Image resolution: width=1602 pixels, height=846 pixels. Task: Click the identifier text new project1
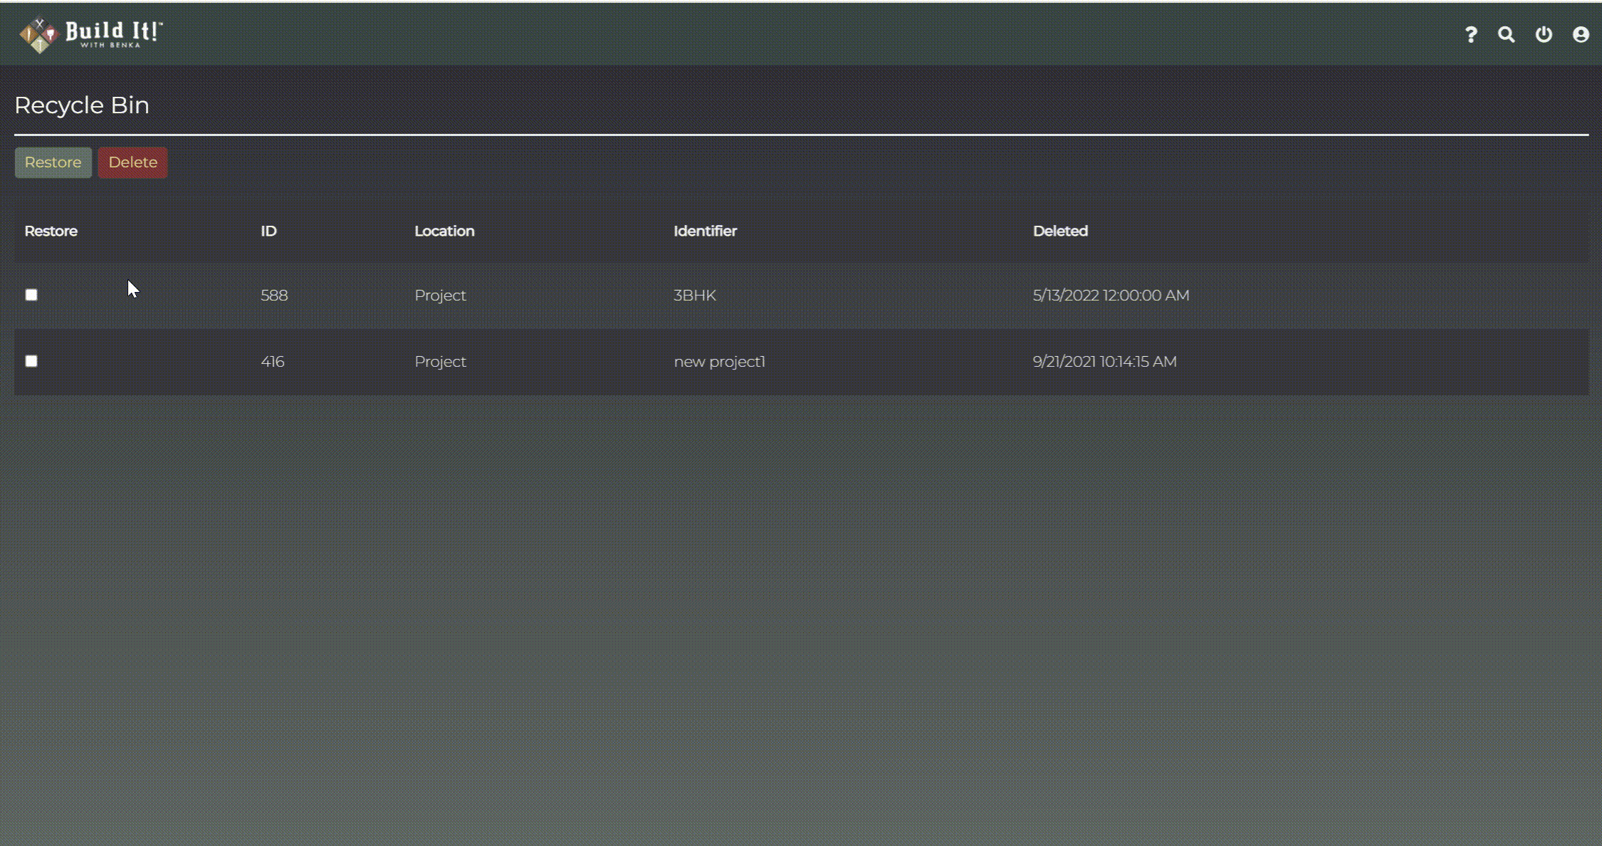[x=719, y=361]
